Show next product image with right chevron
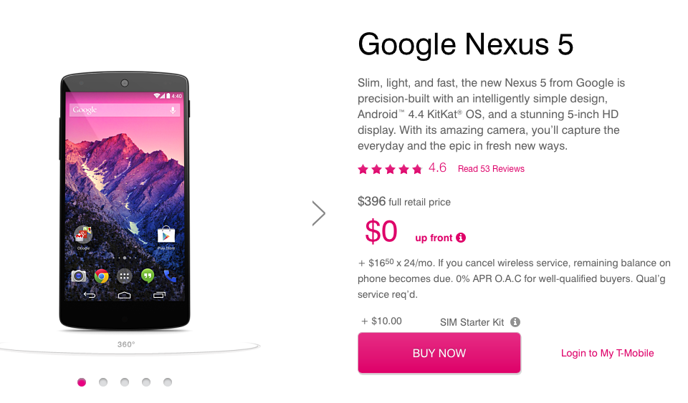 pyautogui.click(x=319, y=213)
